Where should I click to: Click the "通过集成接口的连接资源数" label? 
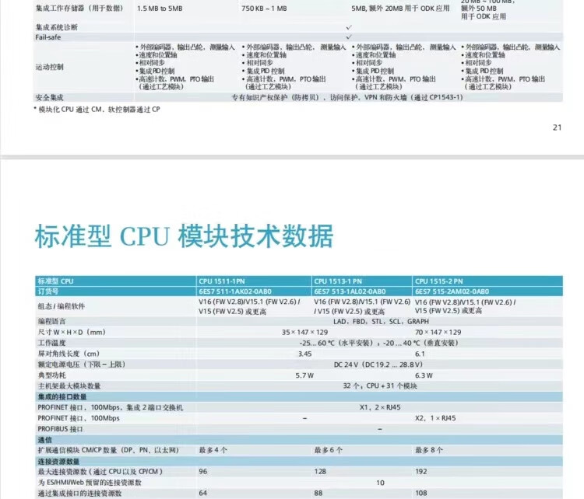coord(79,494)
